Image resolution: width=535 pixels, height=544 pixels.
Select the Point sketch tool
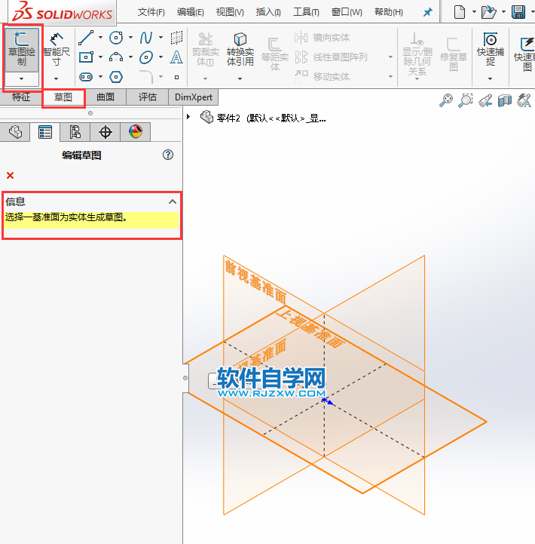[177, 77]
